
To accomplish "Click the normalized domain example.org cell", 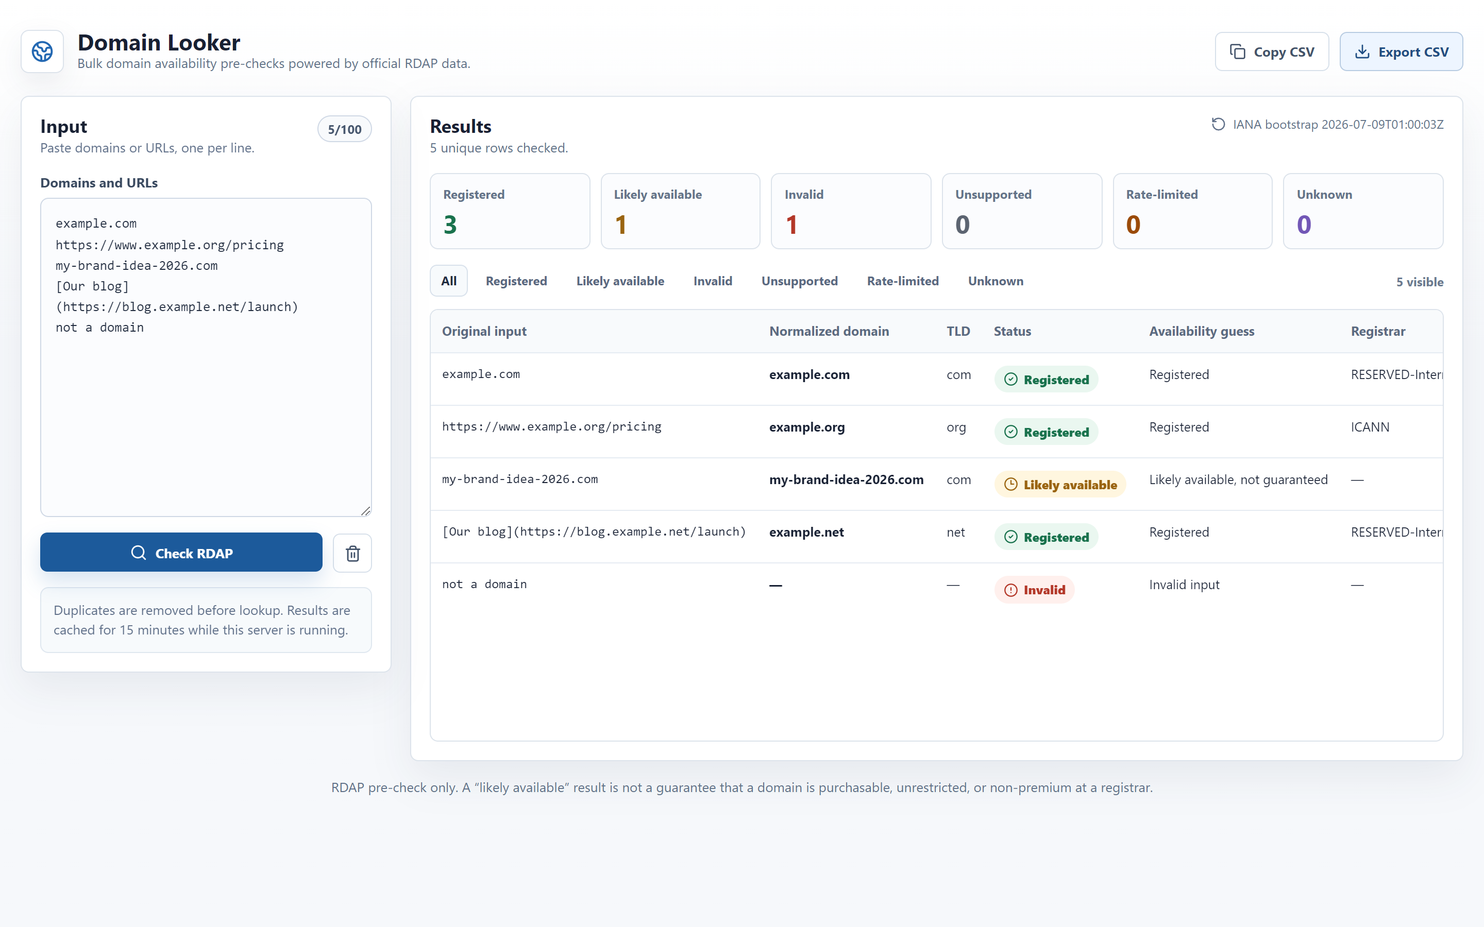I will 807,427.
